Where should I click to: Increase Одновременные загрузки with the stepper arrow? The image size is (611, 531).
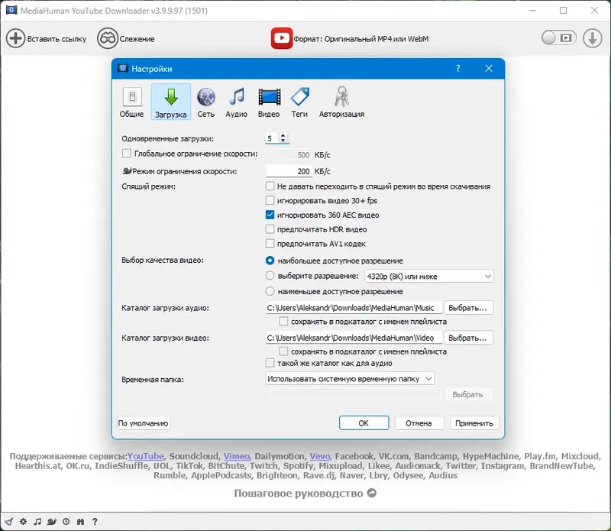pyautogui.click(x=283, y=134)
